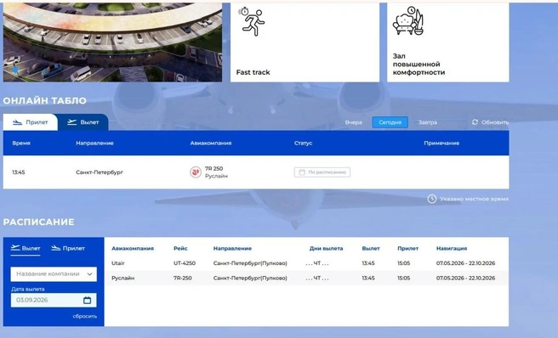The width and height of the screenshot is (558, 338).
Task: Click the 15:05 arrival time in the Utair row
Action: coord(403,263)
